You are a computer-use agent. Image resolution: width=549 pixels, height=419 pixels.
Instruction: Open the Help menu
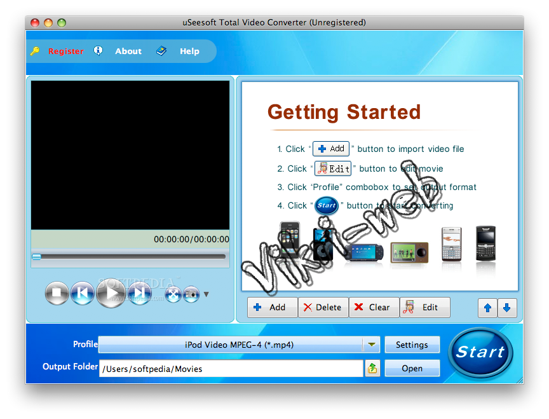pos(189,51)
